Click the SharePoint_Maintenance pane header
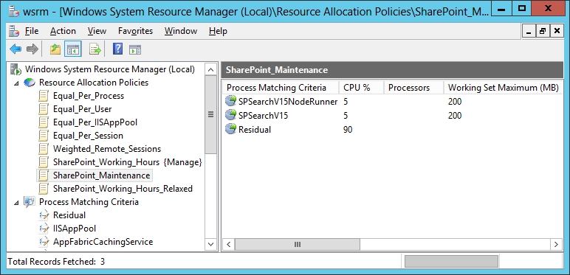The height and width of the screenshot is (275, 570). point(392,70)
